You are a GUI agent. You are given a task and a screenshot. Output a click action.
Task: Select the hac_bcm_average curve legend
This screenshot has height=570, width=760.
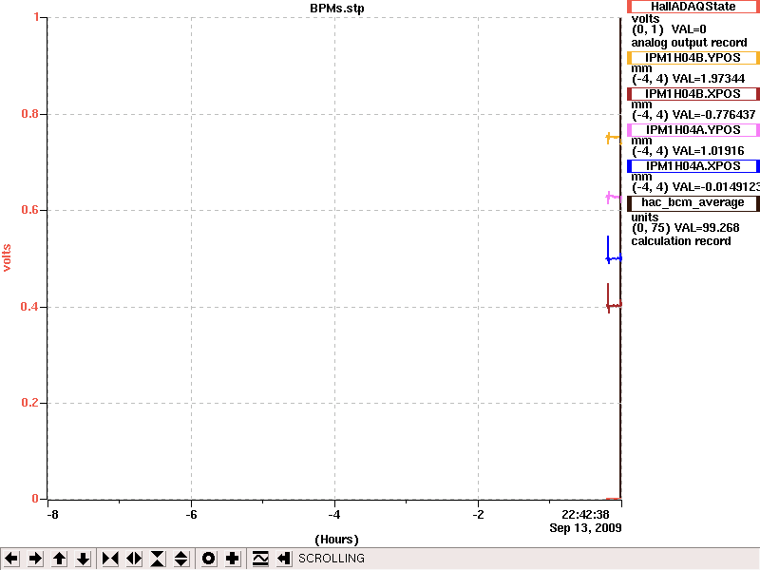point(693,202)
